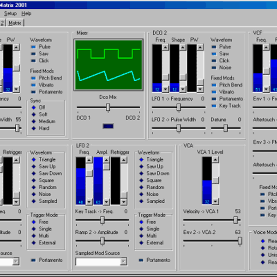This screenshot has width=277, height=277.
Task: Enable the DCO 2 Noise waveform indicator
Action: (x=215, y=67)
